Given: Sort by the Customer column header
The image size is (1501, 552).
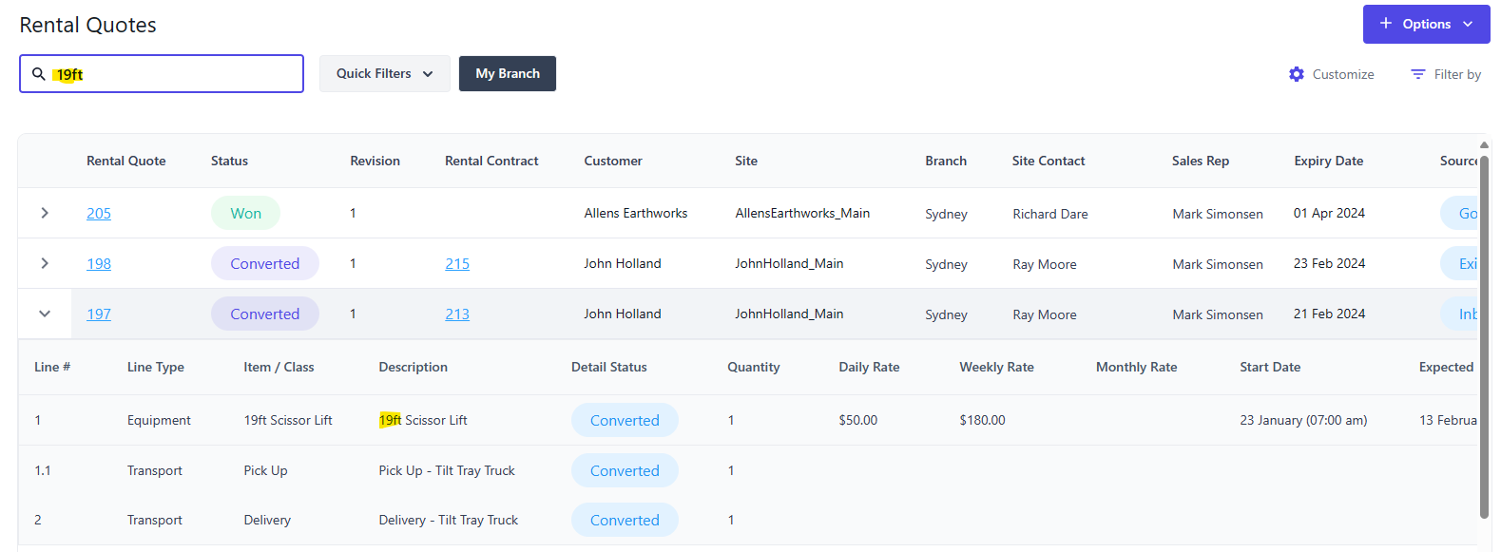Looking at the screenshot, I should click(613, 162).
